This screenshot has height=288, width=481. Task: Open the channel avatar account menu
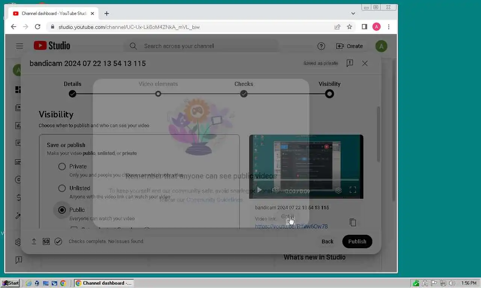pos(381,46)
